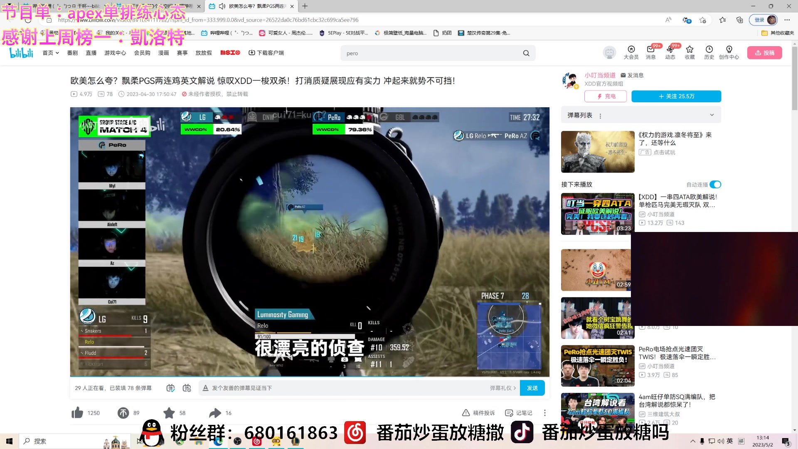Open browser settings ellipsis menu
The image size is (798, 449).
click(x=787, y=20)
